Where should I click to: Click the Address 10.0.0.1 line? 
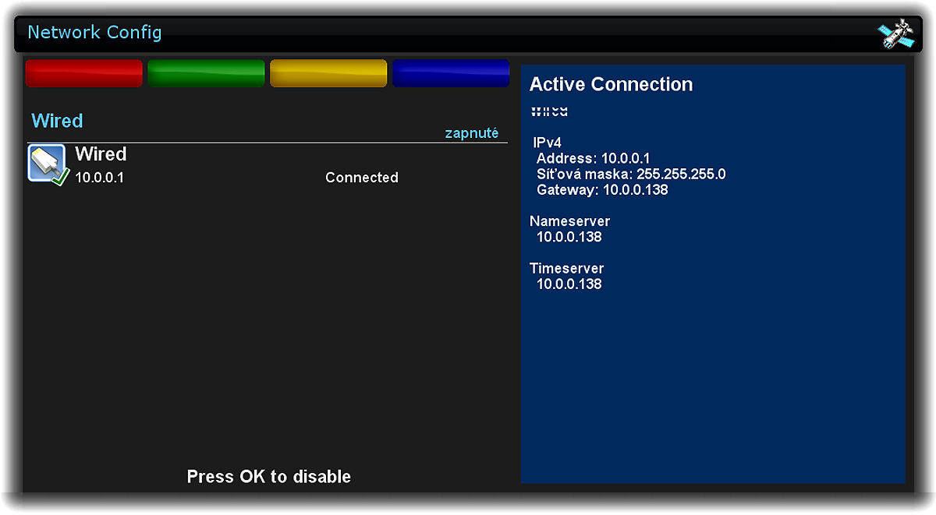[593, 158]
